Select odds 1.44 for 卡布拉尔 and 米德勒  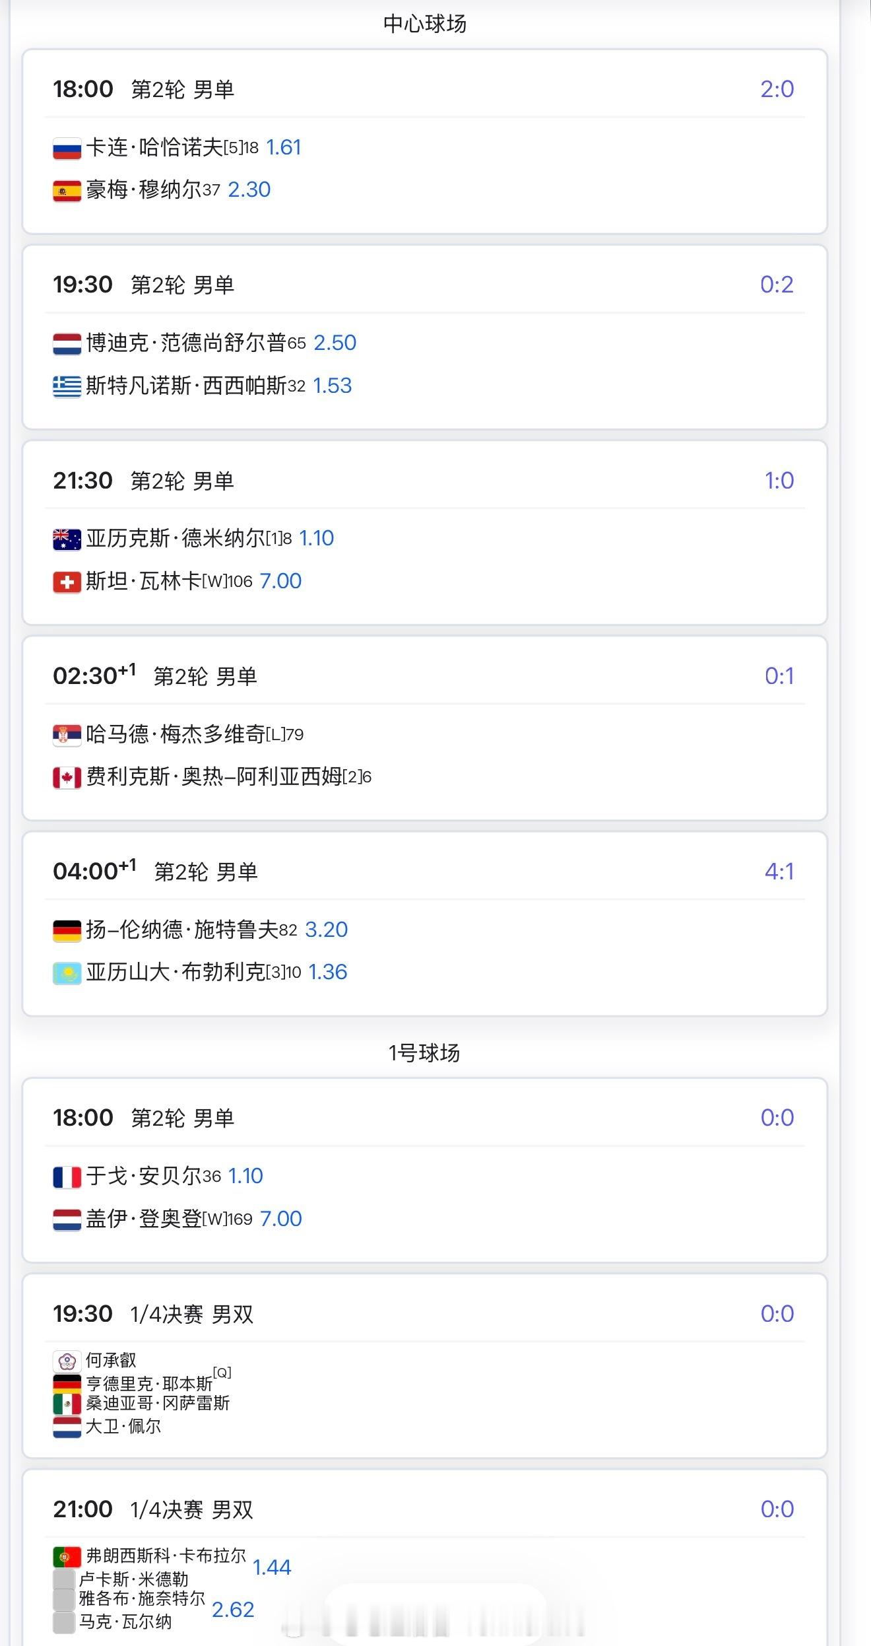pos(272,1567)
